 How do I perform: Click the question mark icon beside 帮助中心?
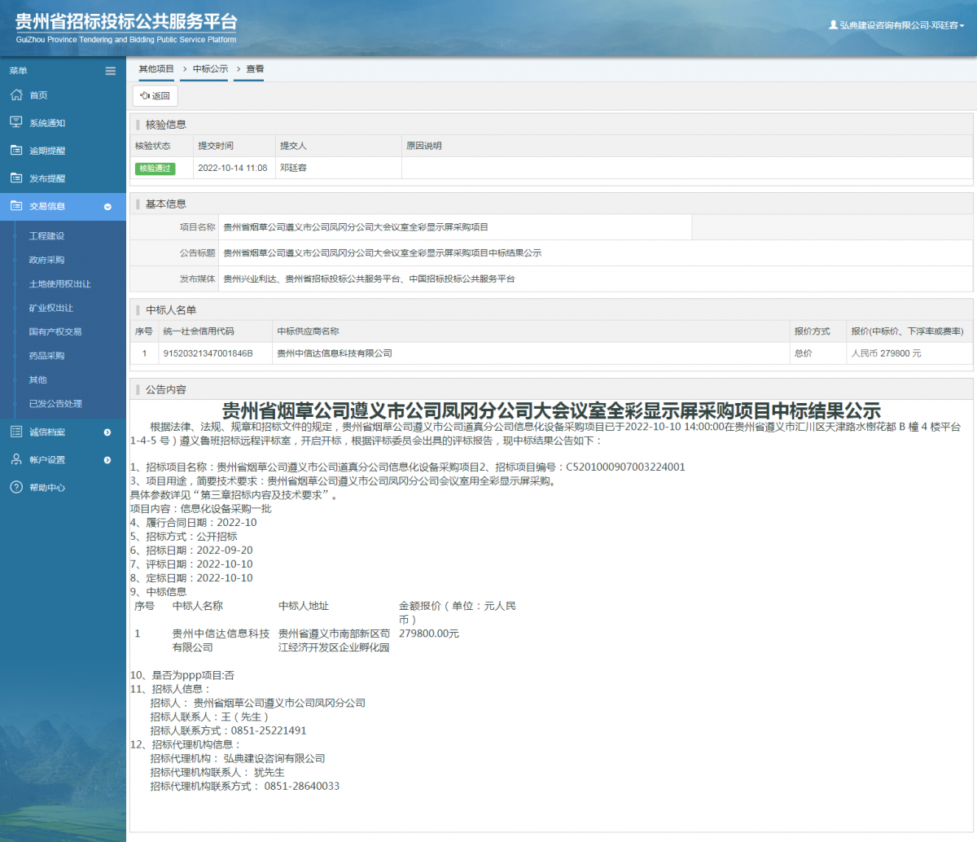[16, 487]
